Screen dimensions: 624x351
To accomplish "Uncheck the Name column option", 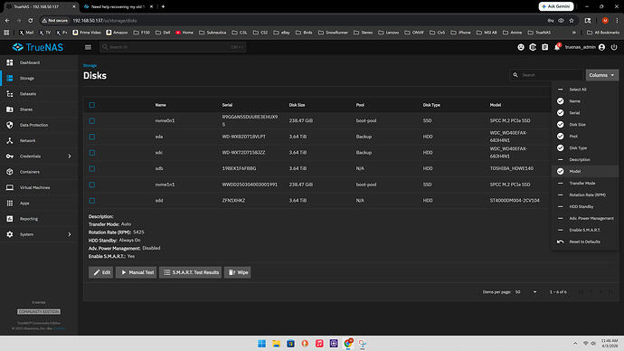I will [x=584, y=101].
